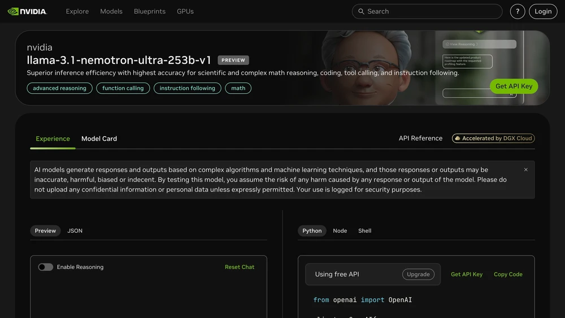The image size is (565, 318).
Task: Open the Explore menu
Action: 77,11
